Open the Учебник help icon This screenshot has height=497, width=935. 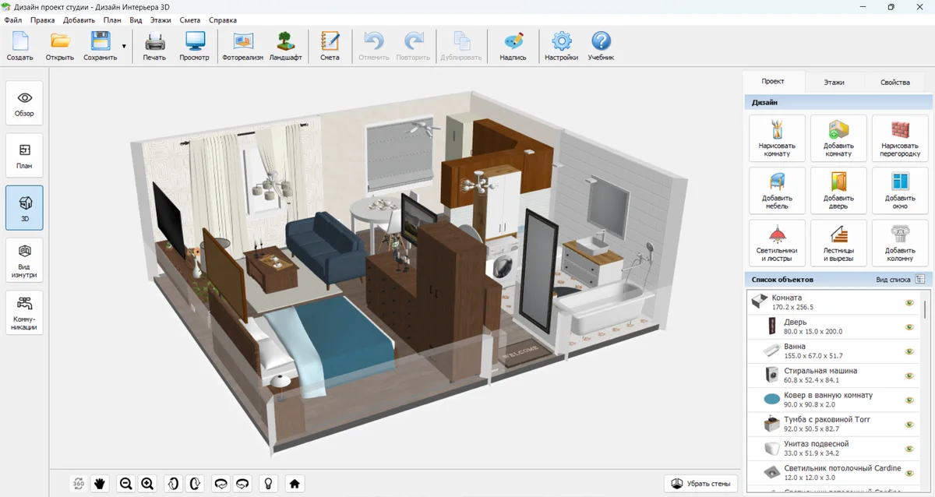click(x=601, y=46)
